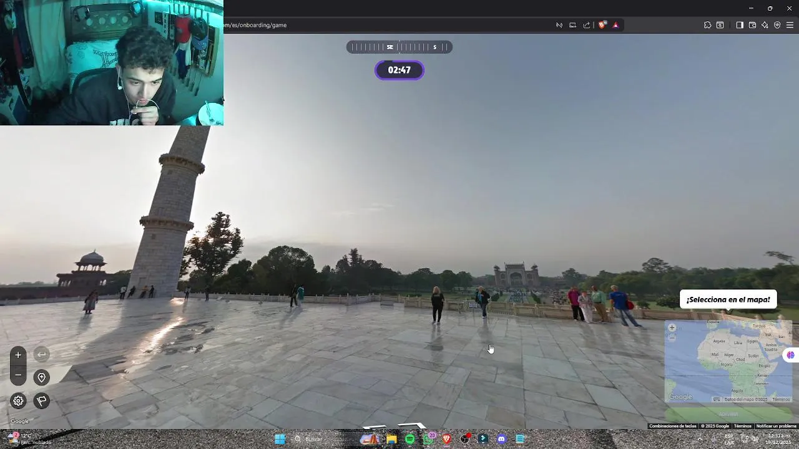
Task: Zoom out the guess minimap
Action: click(x=672, y=337)
